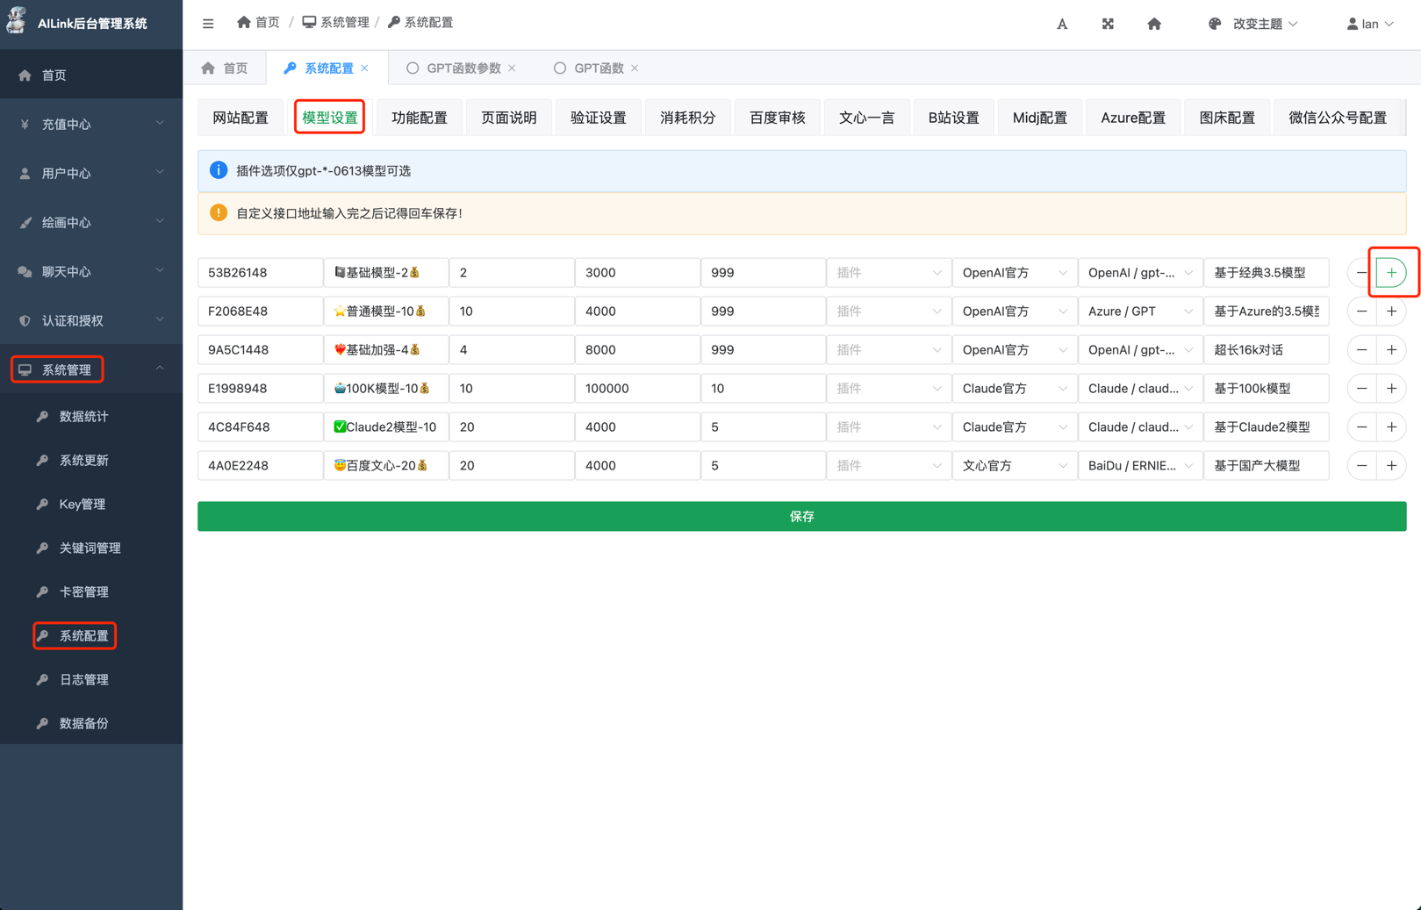Remove the F2068E48 row with minus
Screen dimensions: 1421x910
click(x=1361, y=312)
